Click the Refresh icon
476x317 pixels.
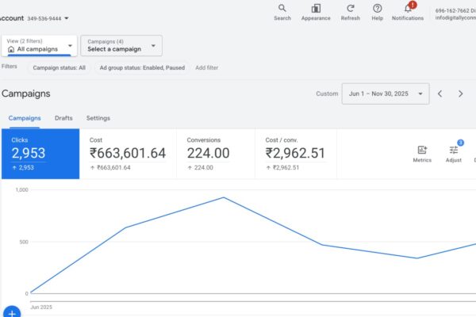pos(350,9)
